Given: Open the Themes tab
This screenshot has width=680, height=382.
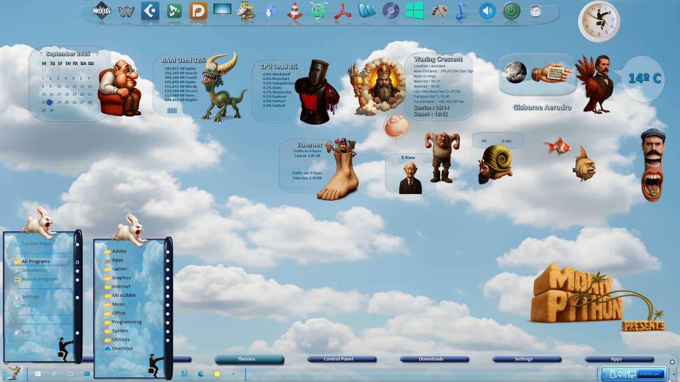Looking at the screenshot, I should (246, 359).
